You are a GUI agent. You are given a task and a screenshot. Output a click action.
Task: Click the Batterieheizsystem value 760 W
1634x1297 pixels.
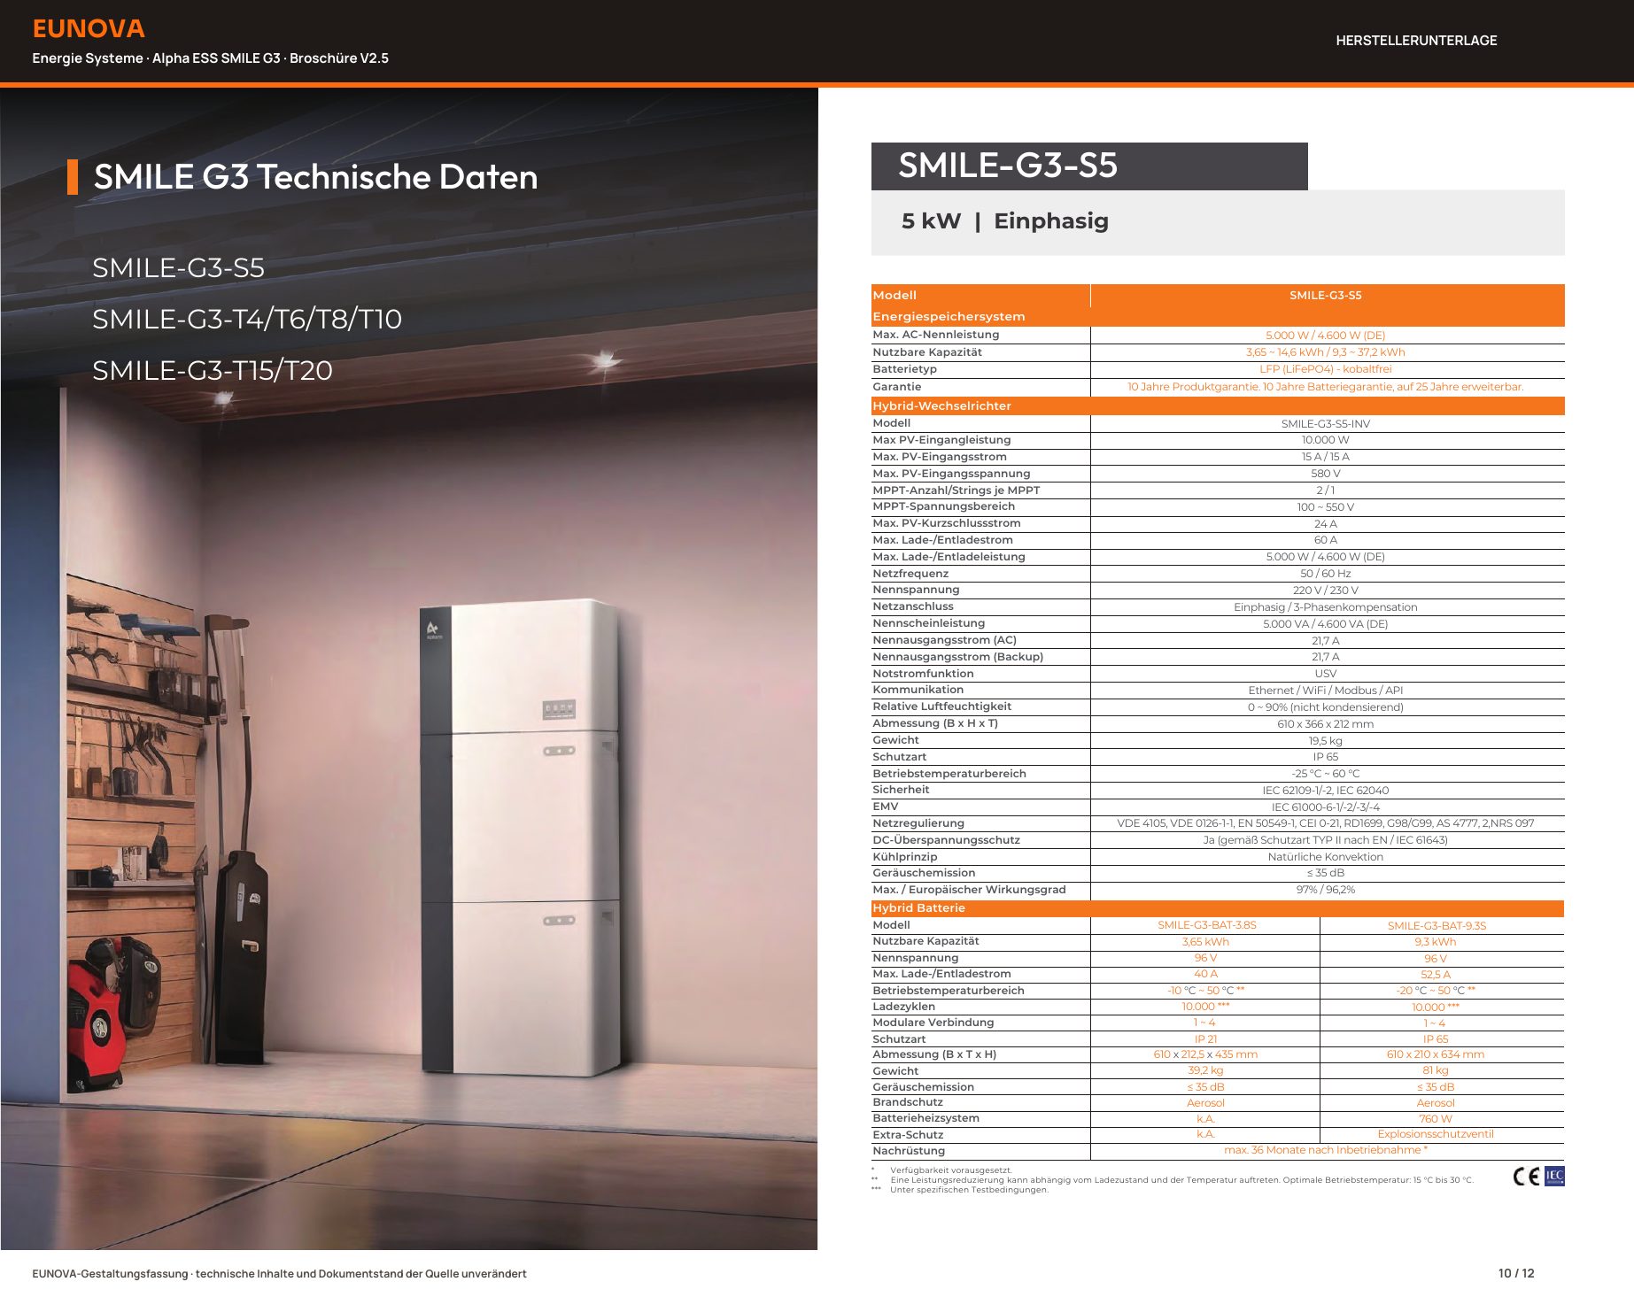(1435, 1119)
